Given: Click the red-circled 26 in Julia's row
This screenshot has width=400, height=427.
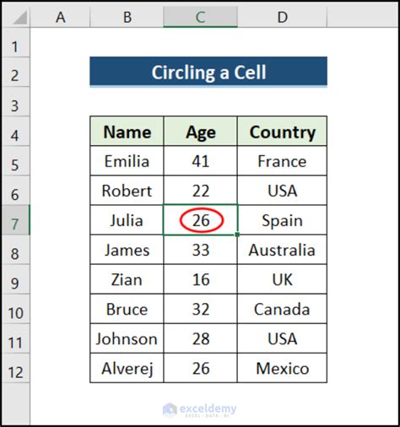Looking at the screenshot, I should pyautogui.click(x=202, y=220).
